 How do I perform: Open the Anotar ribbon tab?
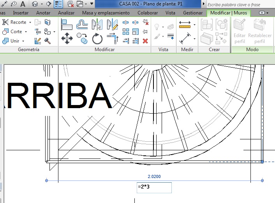tap(43, 13)
